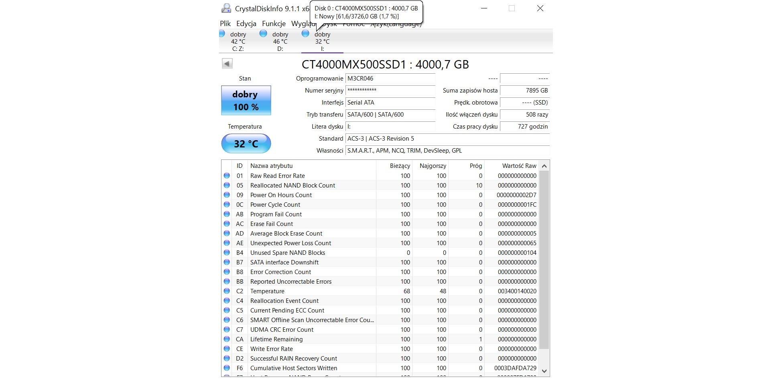Viewport: 772px width, 379px height.
Task: Click the dobry 100 % health status button
Action: tap(246, 101)
